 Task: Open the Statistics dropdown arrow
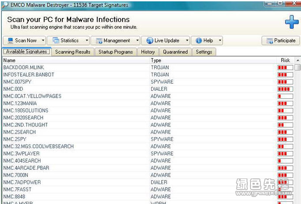point(87,41)
